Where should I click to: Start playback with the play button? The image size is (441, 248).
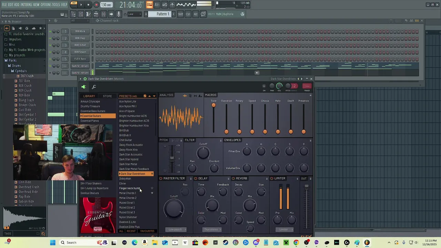point(81,5)
